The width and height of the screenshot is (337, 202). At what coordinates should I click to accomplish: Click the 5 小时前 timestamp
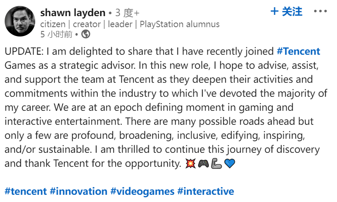tap(56, 34)
